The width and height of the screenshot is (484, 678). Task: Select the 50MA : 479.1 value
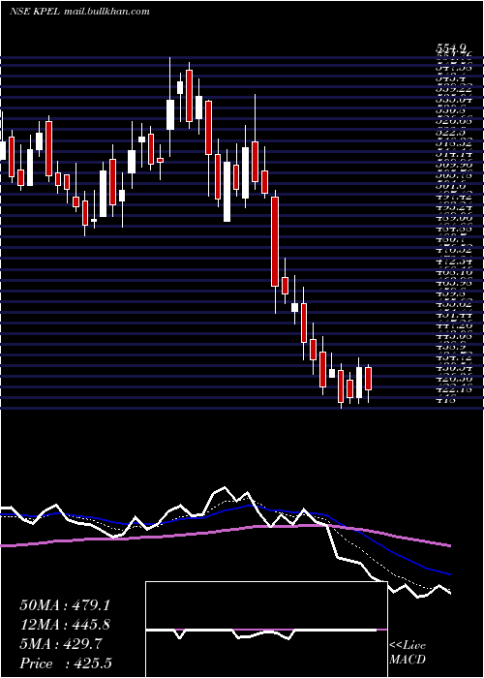[64, 605]
